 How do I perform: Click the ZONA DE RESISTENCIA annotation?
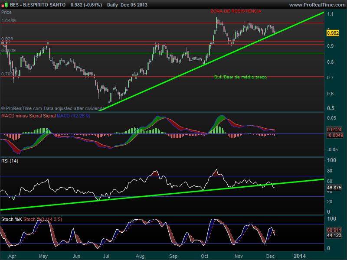coord(236,11)
